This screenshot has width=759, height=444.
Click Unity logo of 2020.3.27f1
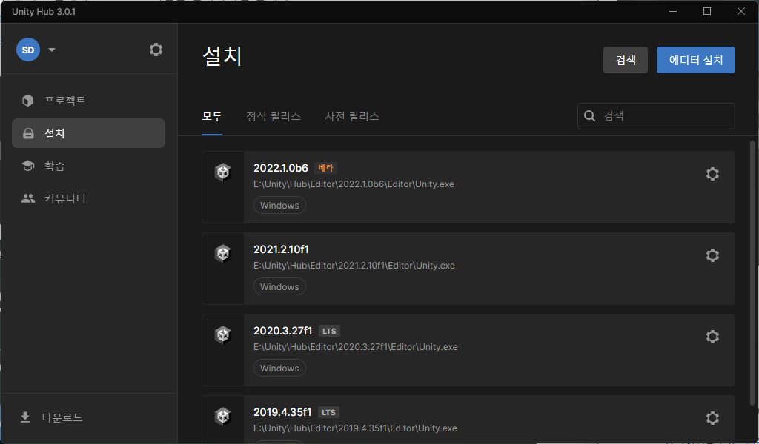pos(222,334)
